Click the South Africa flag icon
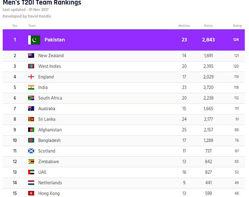Screen dimensions: 249x197 (x=31, y=98)
